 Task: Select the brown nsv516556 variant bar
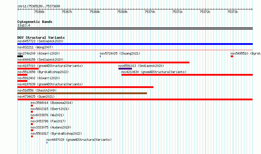click(x=82, y=93)
